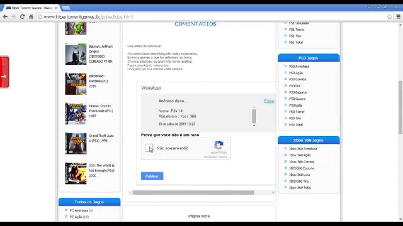Open PS3 Ação category link

click(296, 73)
